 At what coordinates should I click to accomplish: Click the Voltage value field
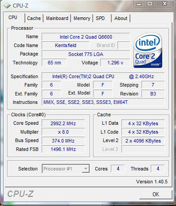point(115,63)
